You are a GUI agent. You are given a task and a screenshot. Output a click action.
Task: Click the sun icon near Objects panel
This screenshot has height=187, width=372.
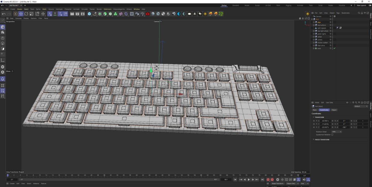coord(308,14)
